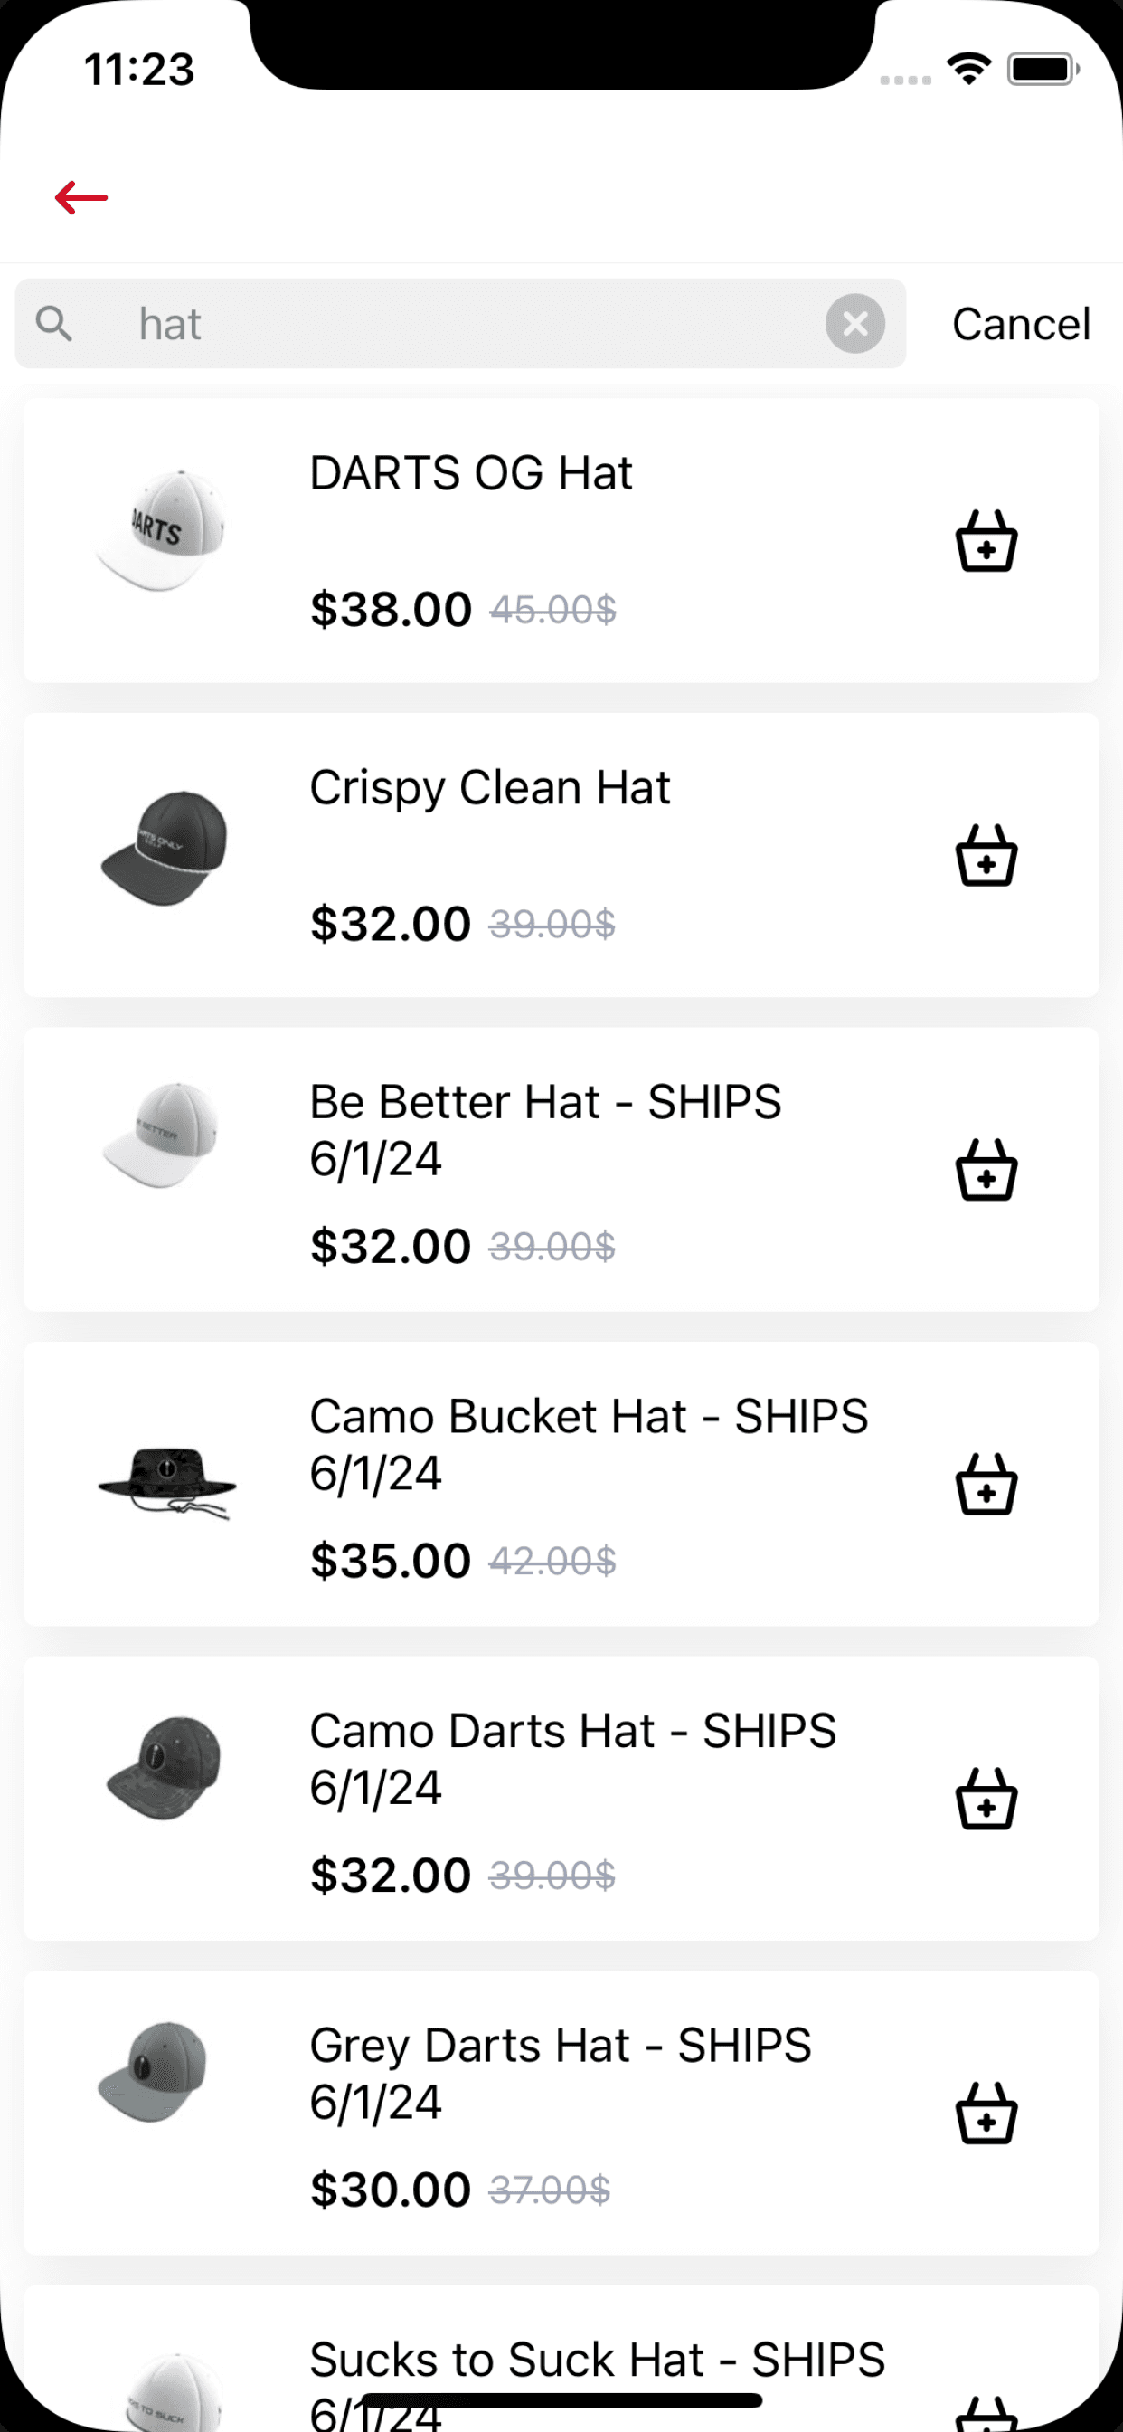Focus the search field containing "hat"

[460, 324]
